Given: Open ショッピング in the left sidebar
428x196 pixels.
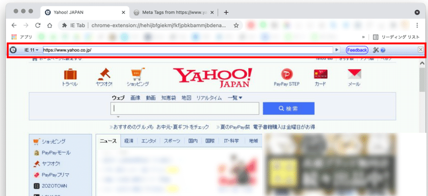Looking at the screenshot, I should tap(49, 141).
